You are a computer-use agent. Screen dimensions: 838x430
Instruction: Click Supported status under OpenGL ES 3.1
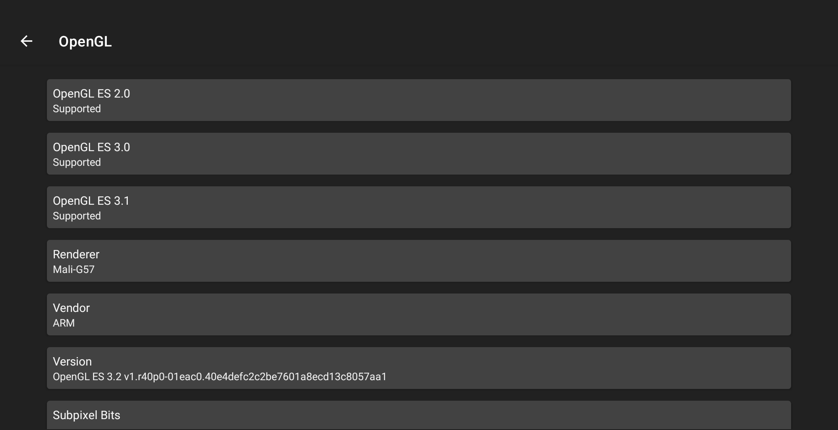[x=77, y=216]
